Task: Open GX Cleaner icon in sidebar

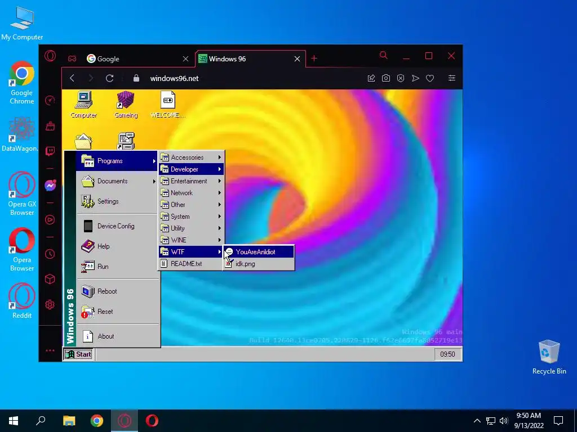Action: (x=50, y=126)
